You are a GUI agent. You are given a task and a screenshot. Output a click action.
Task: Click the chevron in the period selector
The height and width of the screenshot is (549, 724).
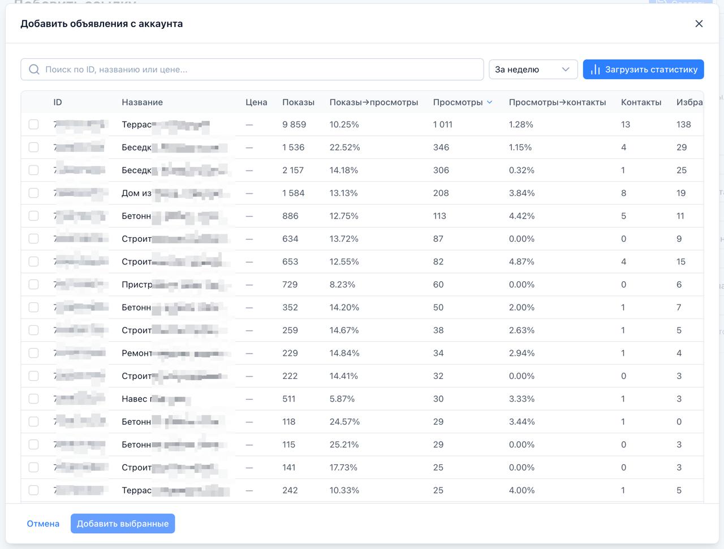[565, 69]
